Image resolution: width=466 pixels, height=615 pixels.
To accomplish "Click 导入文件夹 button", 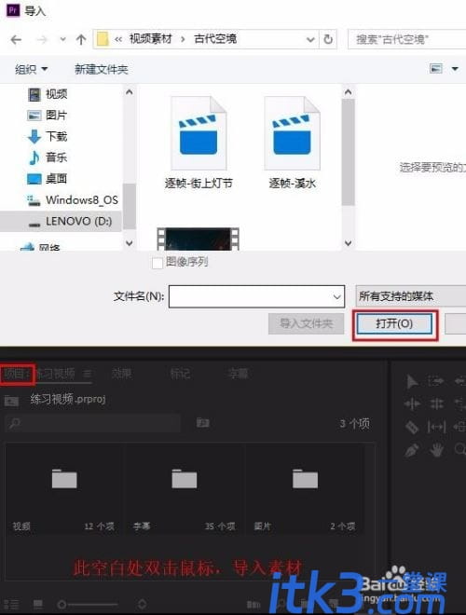I will click(306, 323).
